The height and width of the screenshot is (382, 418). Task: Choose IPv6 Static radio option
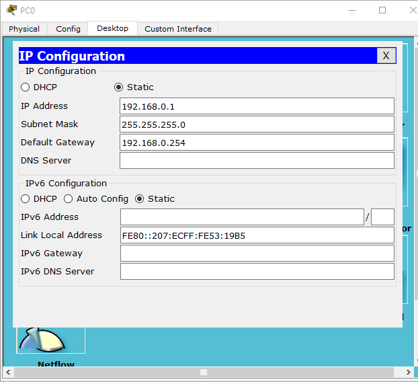139,199
